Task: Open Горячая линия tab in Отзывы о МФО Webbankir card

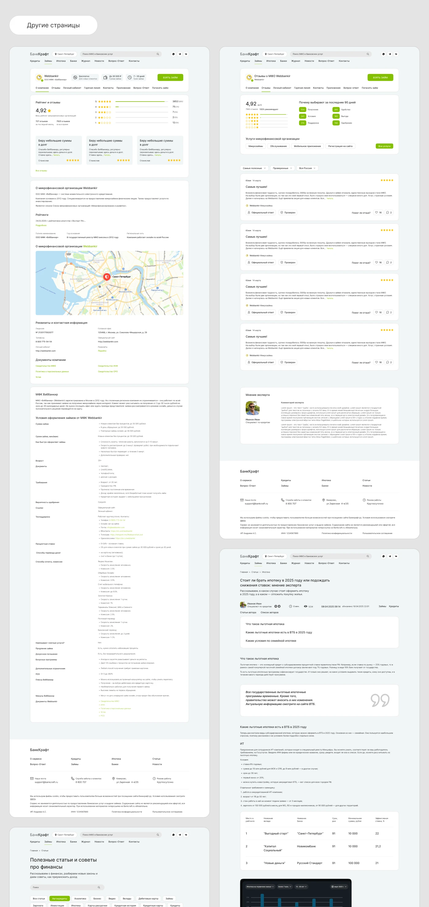Action: click(302, 88)
